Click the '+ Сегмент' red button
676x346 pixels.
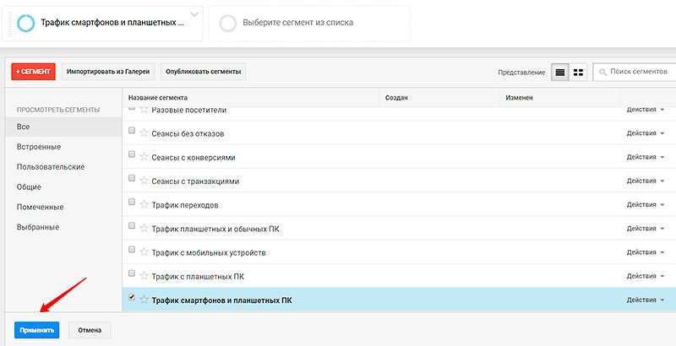coord(34,73)
